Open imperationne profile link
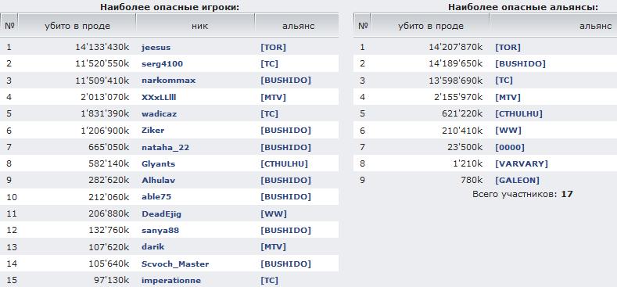The width and height of the screenshot is (617, 287). pos(171,281)
